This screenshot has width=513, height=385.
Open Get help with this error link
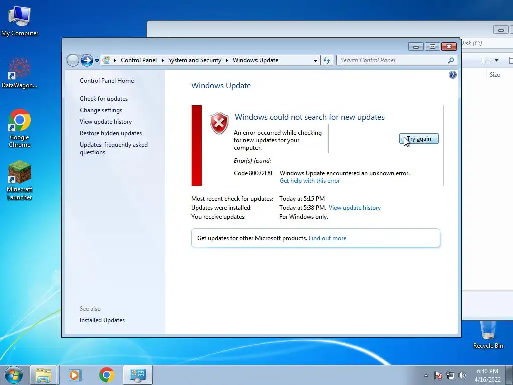pyautogui.click(x=310, y=181)
